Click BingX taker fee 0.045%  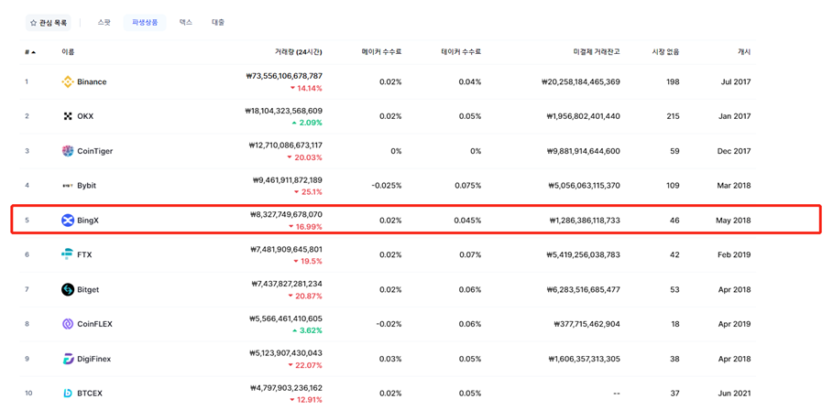tap(468, 221)
